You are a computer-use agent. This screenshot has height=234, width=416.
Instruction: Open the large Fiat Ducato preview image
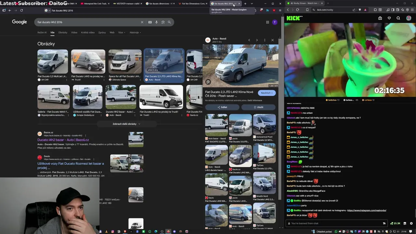click(x=241, y=66)
